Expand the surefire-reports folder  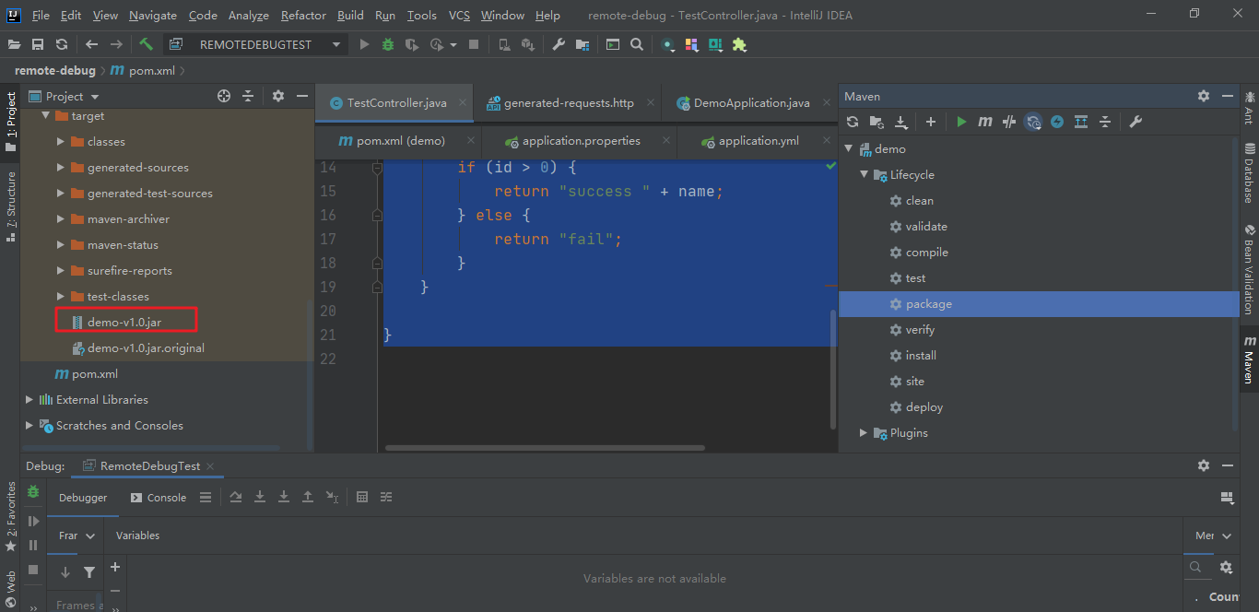[x=61, y=271]
